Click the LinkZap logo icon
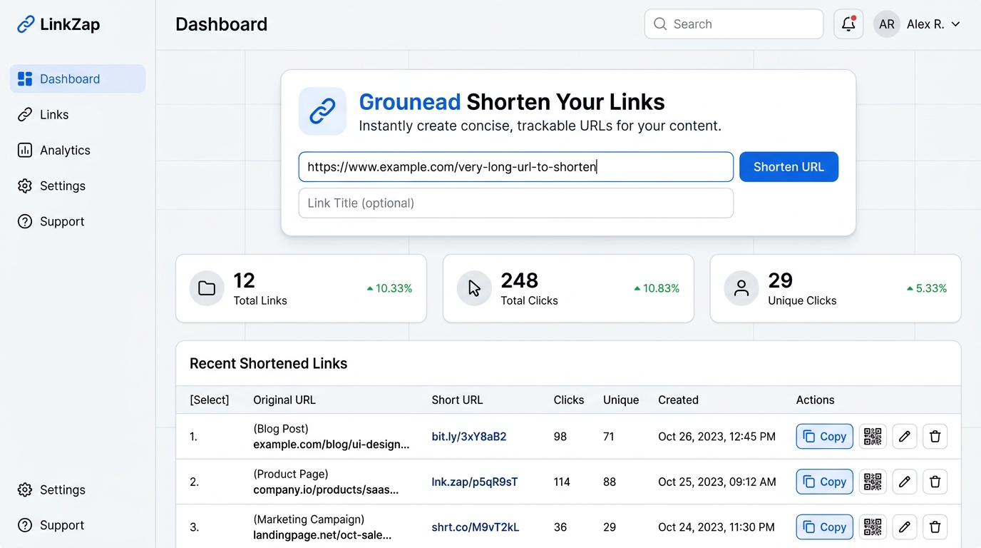 coord(26,24)
